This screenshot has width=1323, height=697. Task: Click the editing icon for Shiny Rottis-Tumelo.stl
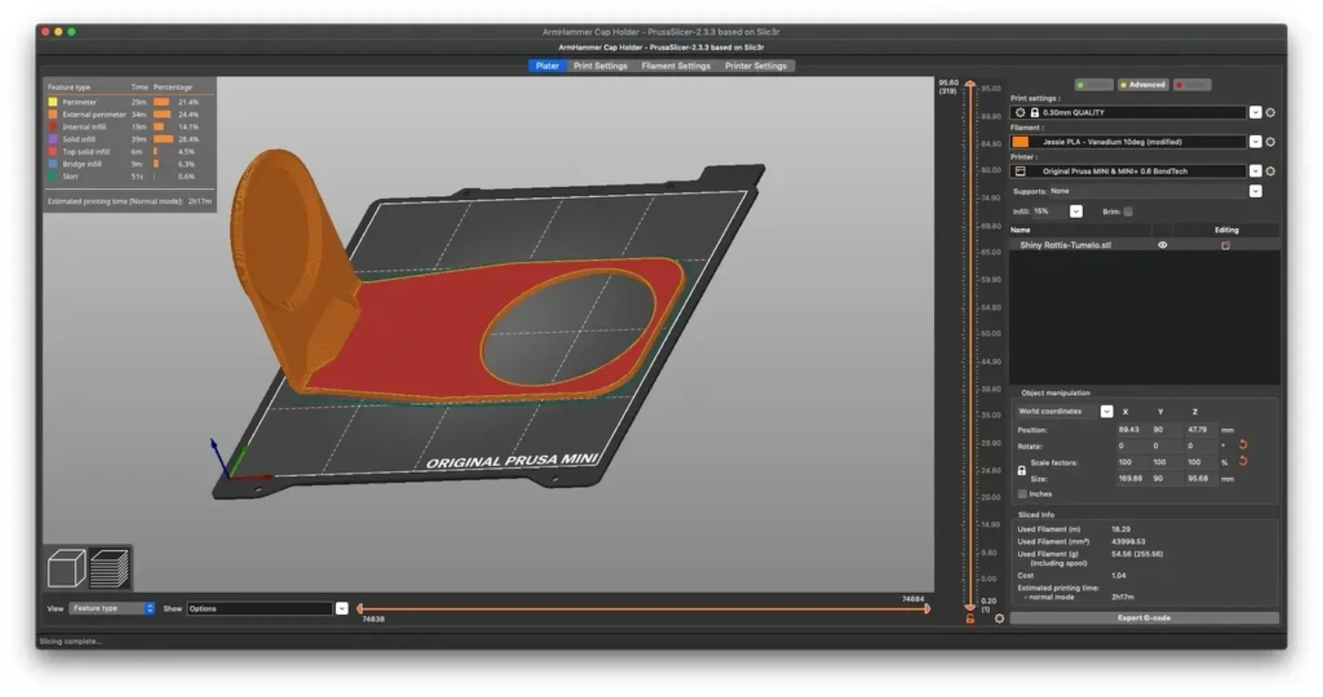pyautogui.click(x=1226, y=245)
